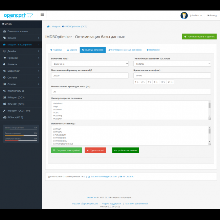Click the OpenCart logo
Screen dimensions: 220x220
pos(18,15)
